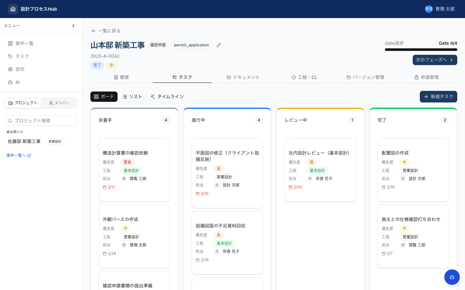Click the Gate進捗 progress bar

(421, 50)
